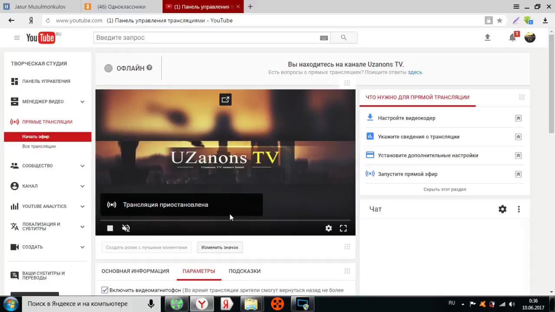Click the 'Изменить значок' button

tap(220, 247)
